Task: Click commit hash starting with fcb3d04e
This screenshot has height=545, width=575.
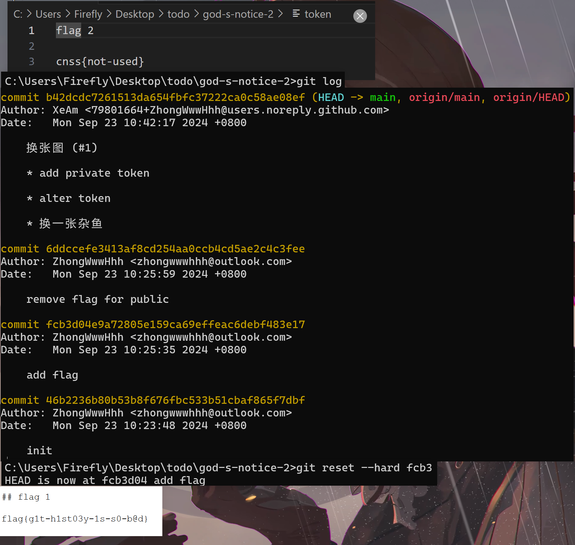Action: [175, 325]
